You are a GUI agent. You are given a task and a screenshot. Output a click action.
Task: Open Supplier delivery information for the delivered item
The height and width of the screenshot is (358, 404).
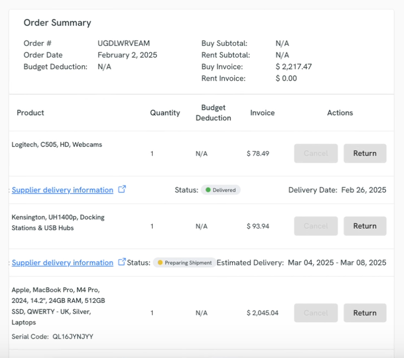(62, 190)
